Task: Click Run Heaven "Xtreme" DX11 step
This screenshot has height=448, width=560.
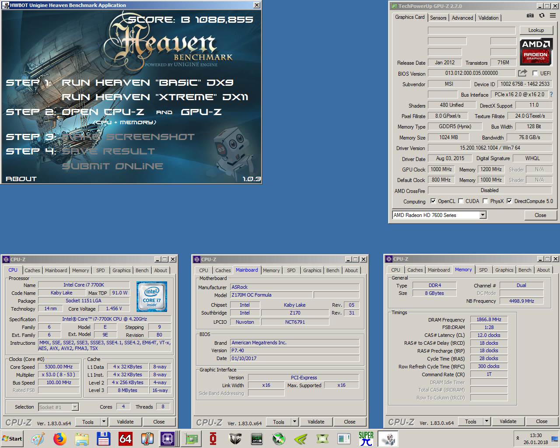Action: coord(155,97)
